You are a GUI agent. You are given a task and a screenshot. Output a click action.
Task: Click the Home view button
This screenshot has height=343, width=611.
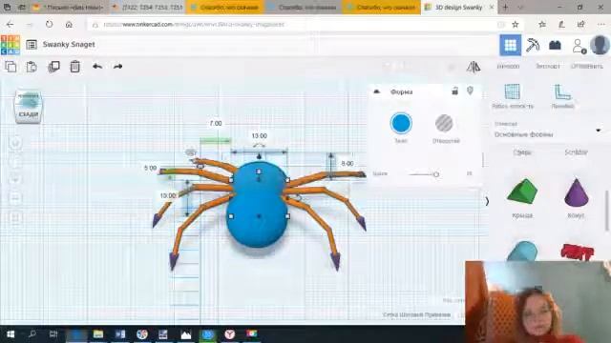point(15,143)
